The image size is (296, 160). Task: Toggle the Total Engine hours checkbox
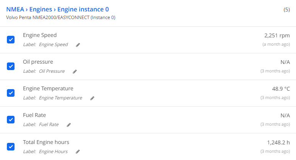point(11,147)
